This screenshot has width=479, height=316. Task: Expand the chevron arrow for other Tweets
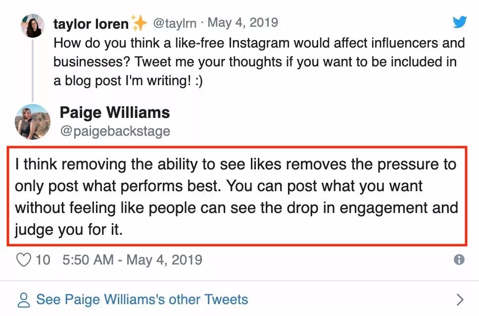tap(460, 300)
